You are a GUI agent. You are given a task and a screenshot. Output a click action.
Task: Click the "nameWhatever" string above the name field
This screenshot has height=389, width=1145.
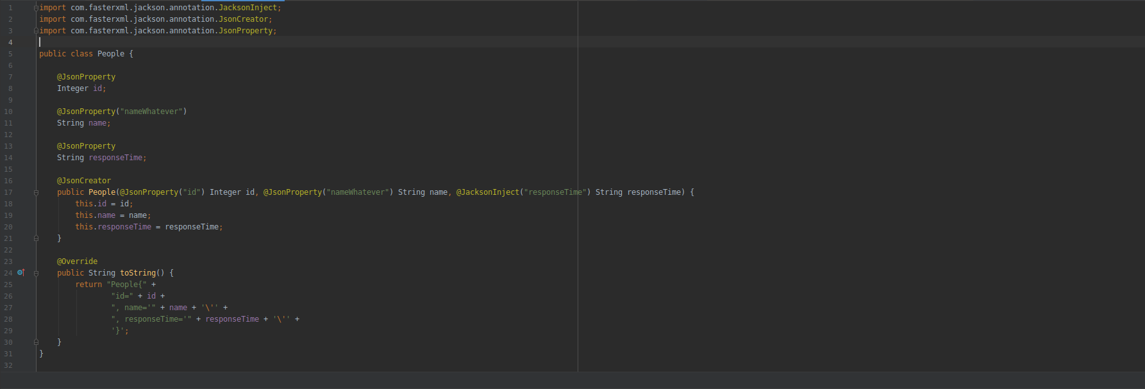pos(151,112)
